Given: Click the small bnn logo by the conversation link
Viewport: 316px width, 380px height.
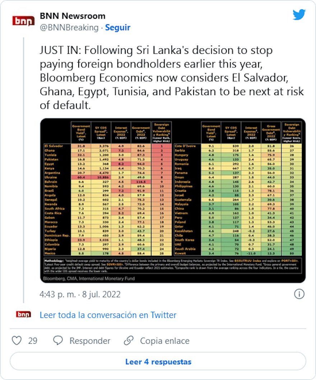Looking at the screenshot, I should (23, 315).
